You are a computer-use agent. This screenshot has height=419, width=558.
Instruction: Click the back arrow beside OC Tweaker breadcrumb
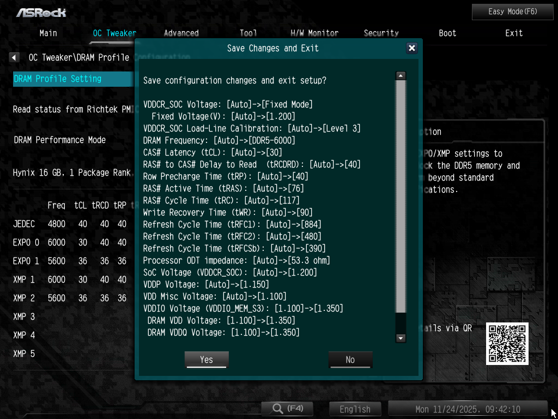tap(14, 57)
